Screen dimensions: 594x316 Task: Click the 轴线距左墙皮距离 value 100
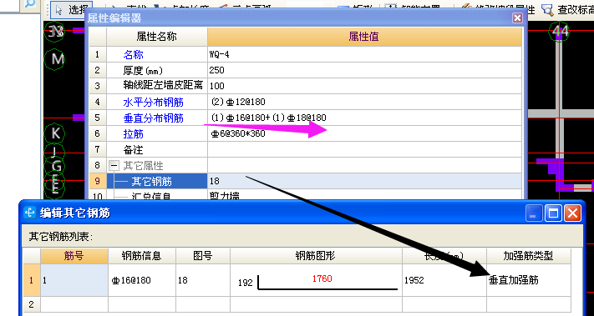coord(216,86)
